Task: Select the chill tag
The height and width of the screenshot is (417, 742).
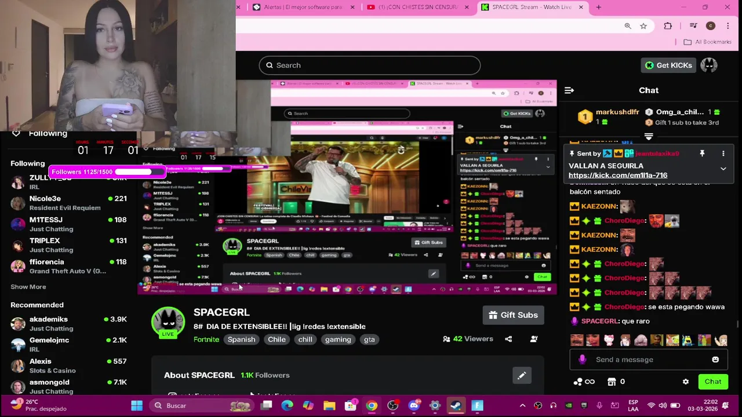Action: 305,339
